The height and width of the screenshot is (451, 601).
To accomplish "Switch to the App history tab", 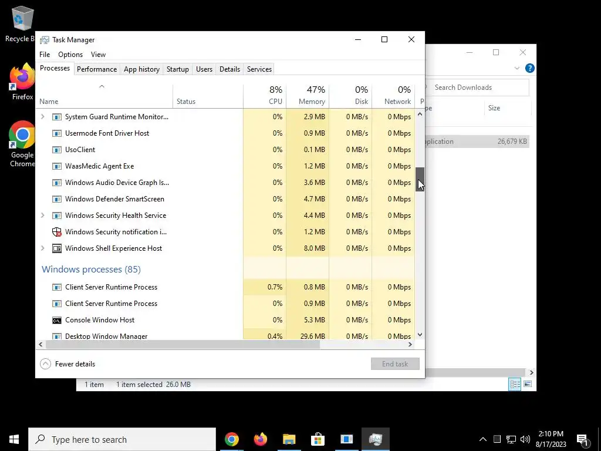I will [141, 69].
